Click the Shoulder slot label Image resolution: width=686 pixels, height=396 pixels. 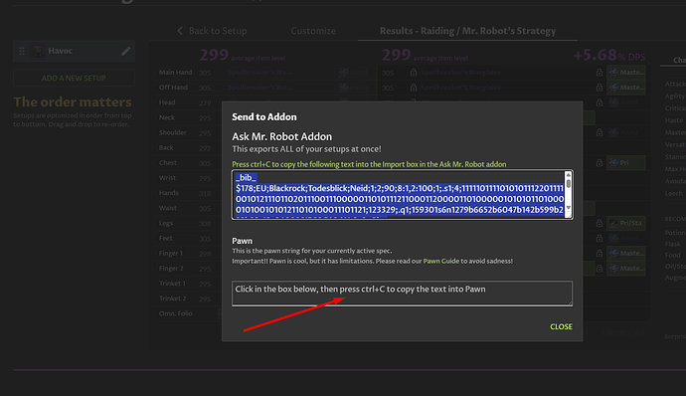coord(172,132)
